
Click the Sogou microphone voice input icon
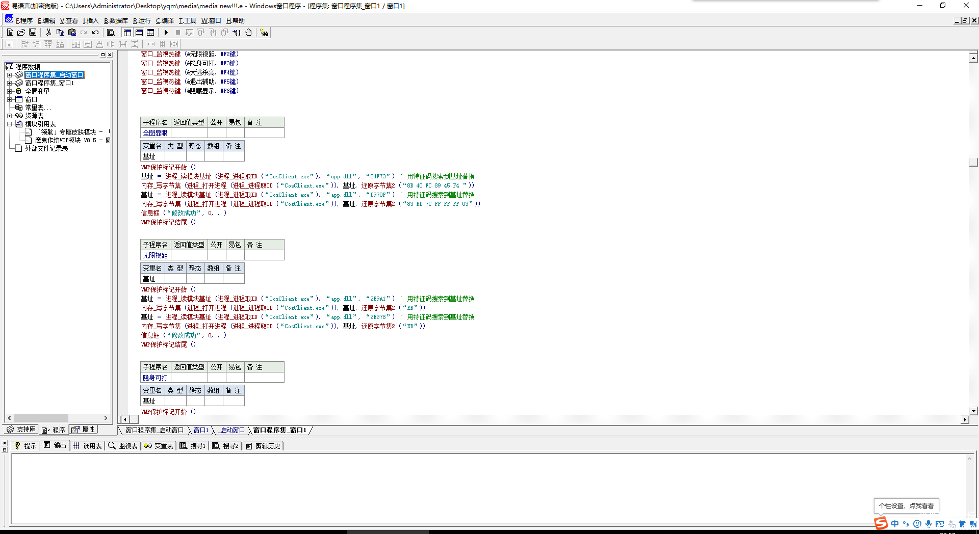click(929, 524)
